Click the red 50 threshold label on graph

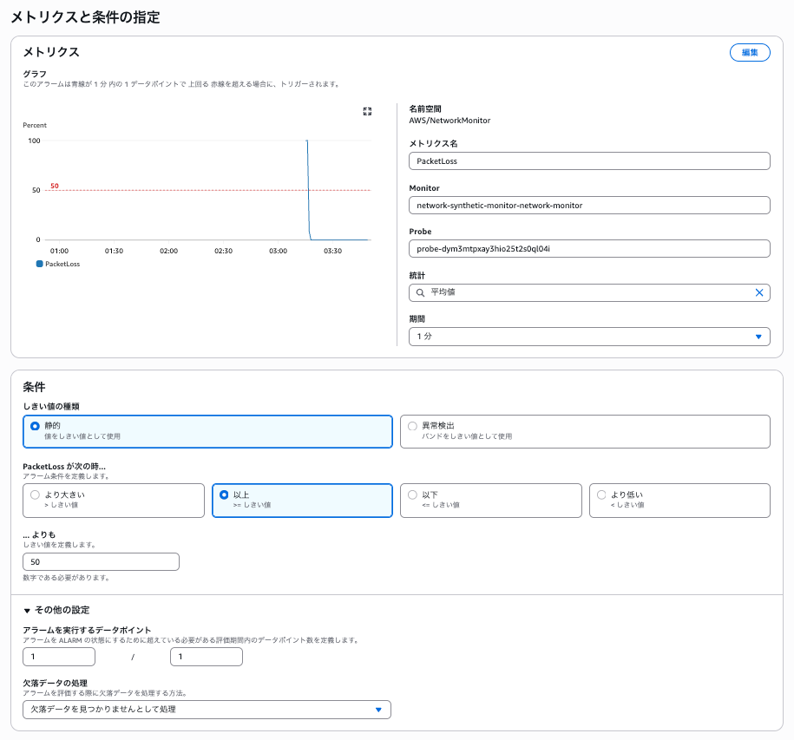click(x=55, y=186)
